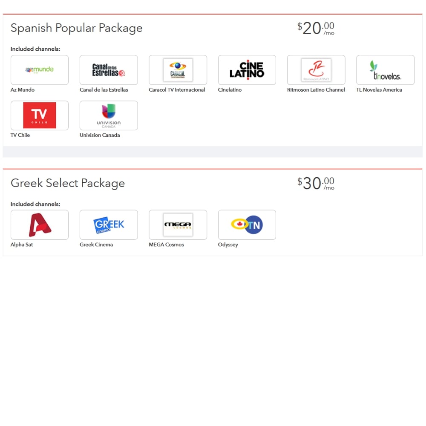
Task: Click the Cinelatino channel name label
Action: pos(230,90)
